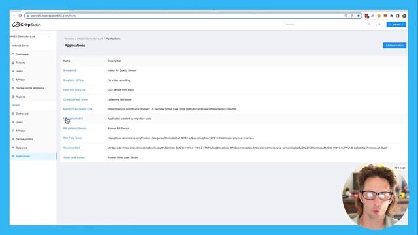
Task: Open Dashboard under Network Server
Action: coord(22,54)
